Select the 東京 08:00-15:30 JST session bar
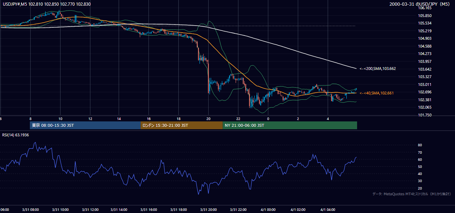Screen dimensions: 455x213 [x=85, y=125]
